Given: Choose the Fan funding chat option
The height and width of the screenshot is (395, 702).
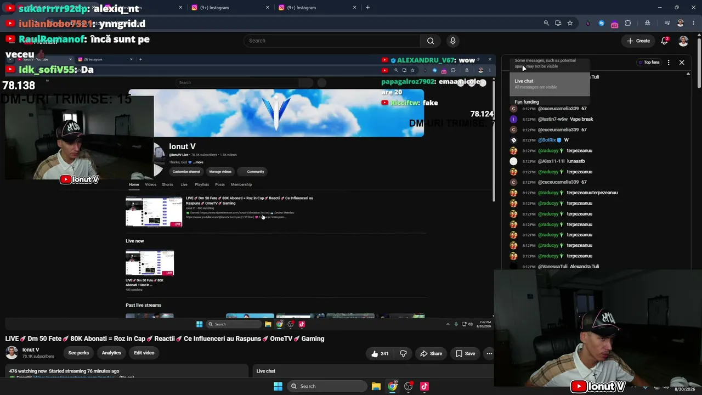Looking at the screenshot, I should tap(550, 101).
